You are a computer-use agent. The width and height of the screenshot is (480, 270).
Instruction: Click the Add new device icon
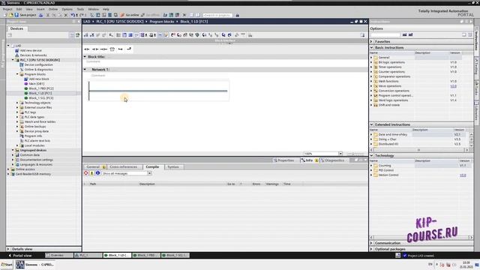[17, 50]
